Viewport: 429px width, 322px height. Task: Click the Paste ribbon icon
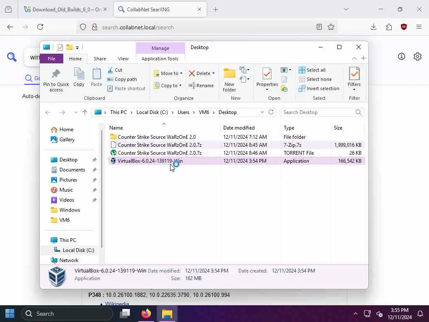[x=96, y=74]
